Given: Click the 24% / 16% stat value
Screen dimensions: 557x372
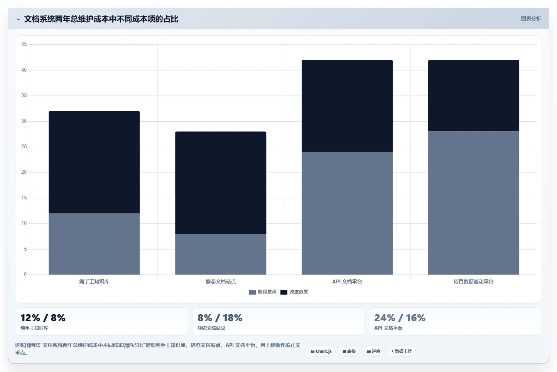Looking at the screenshot, I should click(400, 318).
